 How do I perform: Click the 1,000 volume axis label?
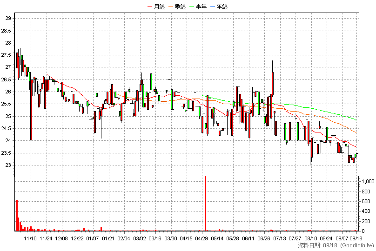(x=368, y=181)
